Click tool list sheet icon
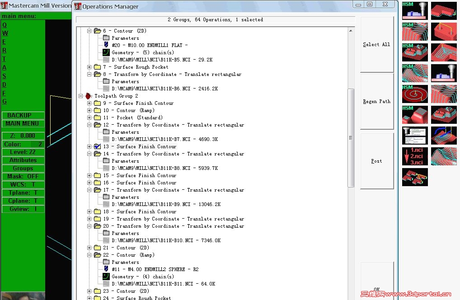 click(x=415, y=136)
